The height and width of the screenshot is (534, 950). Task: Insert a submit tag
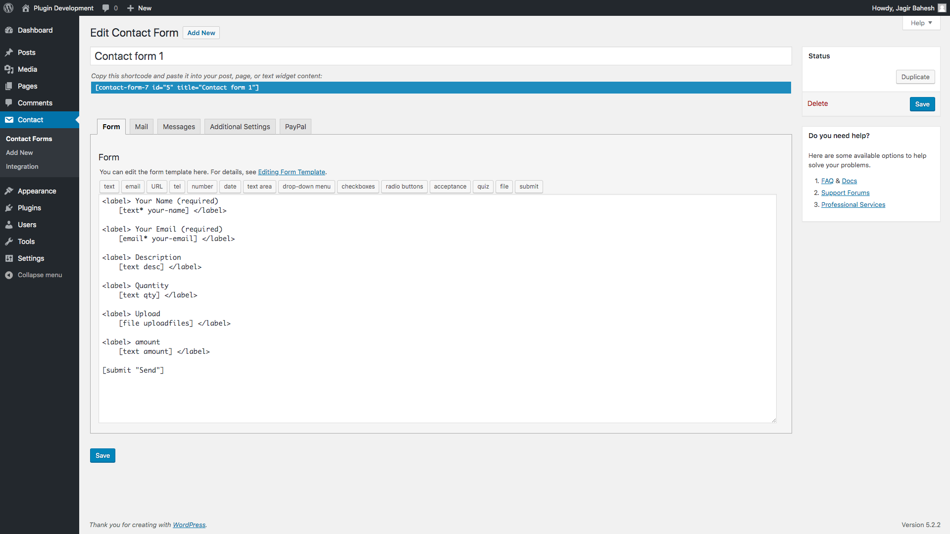pyautogui.click(x=529, y=187)
